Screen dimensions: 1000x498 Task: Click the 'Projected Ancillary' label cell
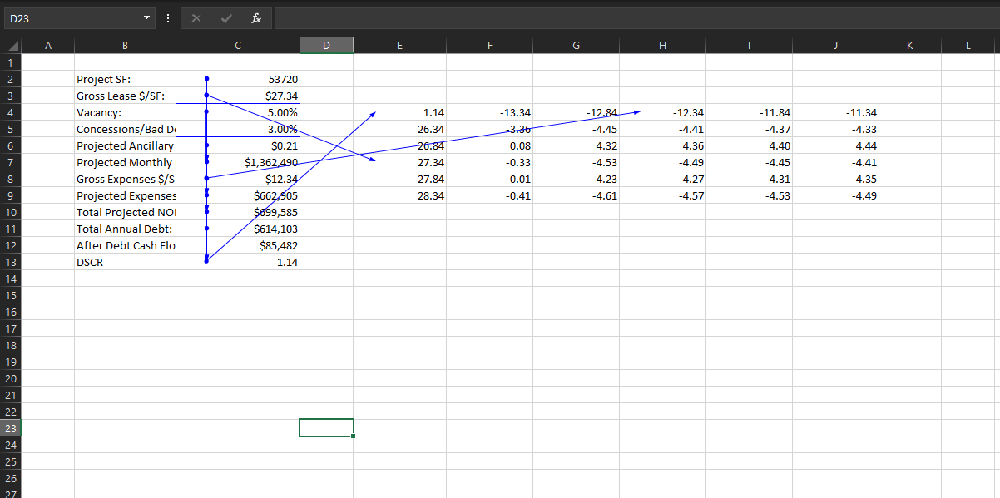coord(125,145)
